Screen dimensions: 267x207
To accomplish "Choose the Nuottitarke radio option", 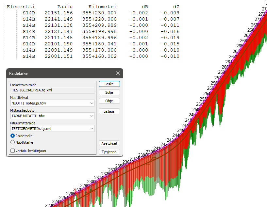I will 13,142.
